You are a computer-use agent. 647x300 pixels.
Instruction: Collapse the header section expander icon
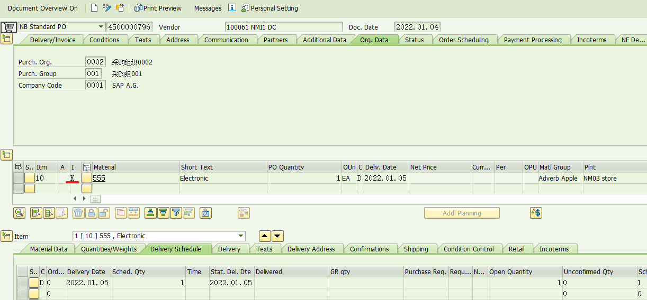pos(6,39)
